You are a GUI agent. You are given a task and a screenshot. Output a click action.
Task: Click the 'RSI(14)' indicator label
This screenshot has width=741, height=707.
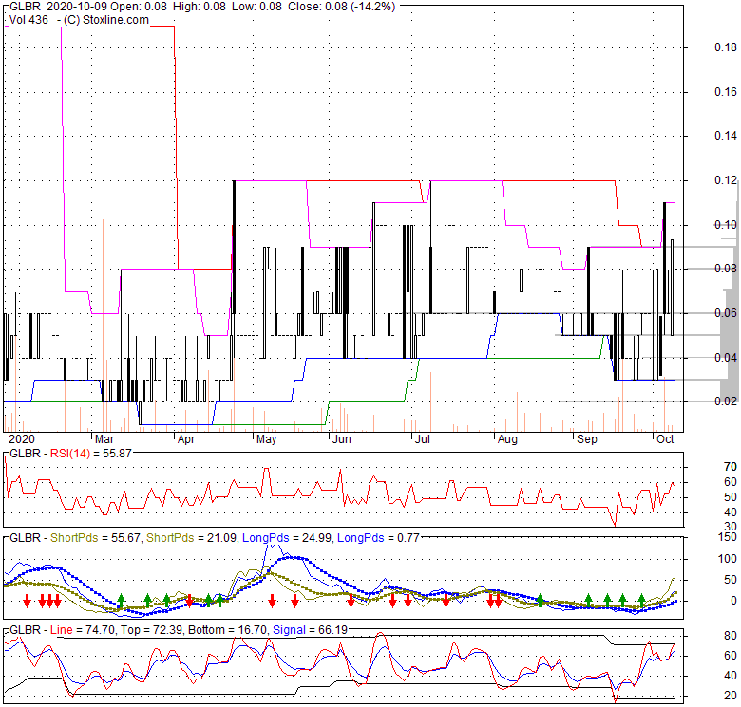70,454
